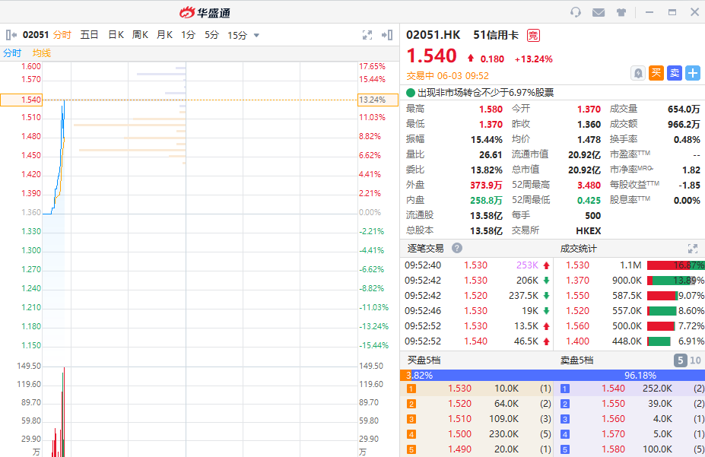Click the help icon beside 逐笔交易

click(457, 248)
